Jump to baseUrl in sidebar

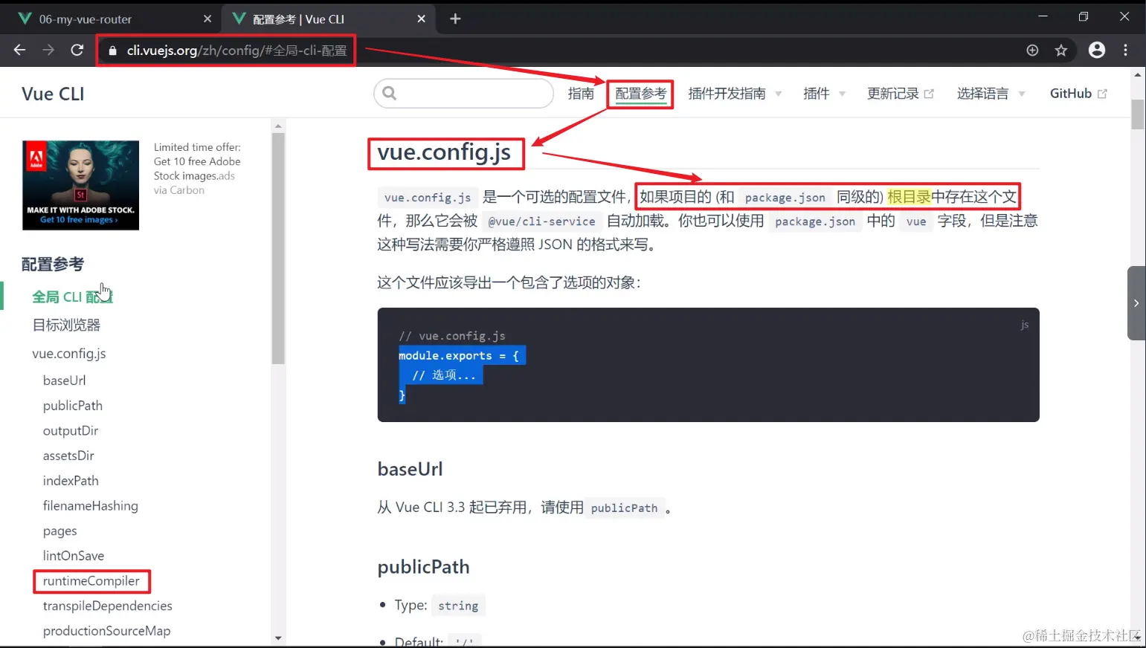pyautogui.click(x=65, y=380)
